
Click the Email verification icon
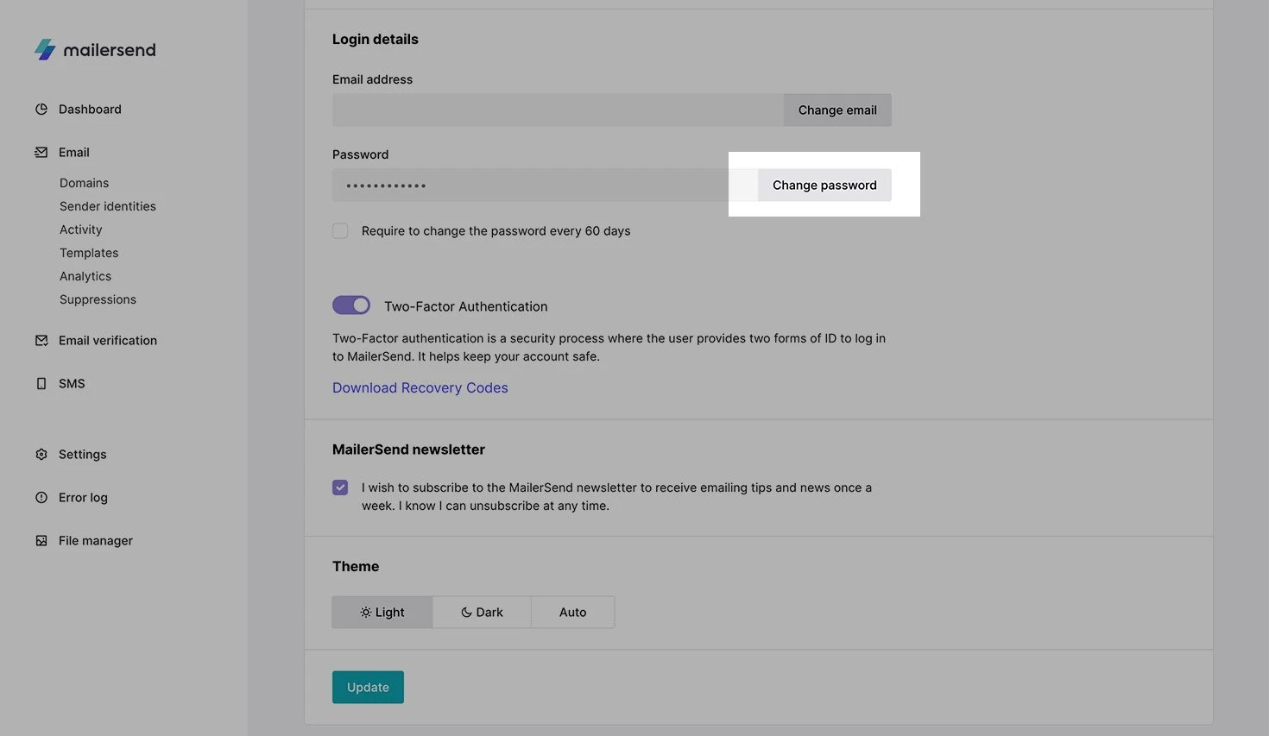point(41,341)
